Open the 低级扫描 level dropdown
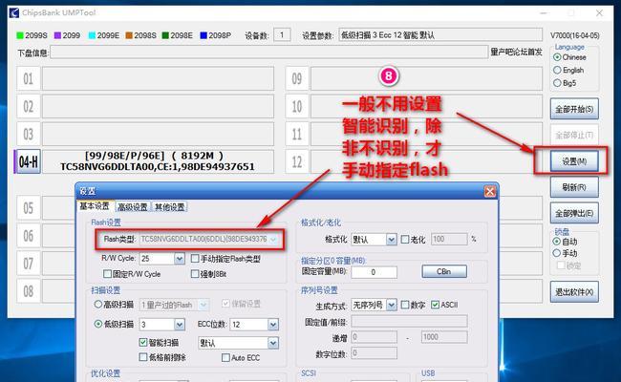The image size is (621, 382). [x=180, y=325]
